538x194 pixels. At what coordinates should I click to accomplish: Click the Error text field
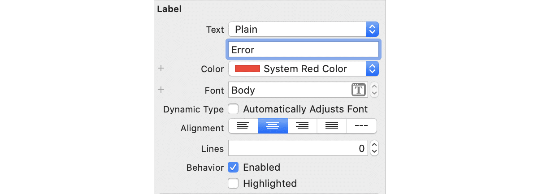pyautogui.click(x=304, y=50)
